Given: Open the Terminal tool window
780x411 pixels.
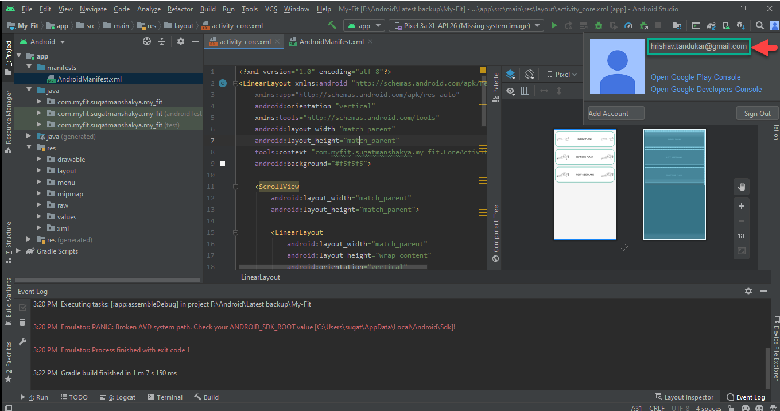Looking at the screenshot, I should (x=165, y=397).
